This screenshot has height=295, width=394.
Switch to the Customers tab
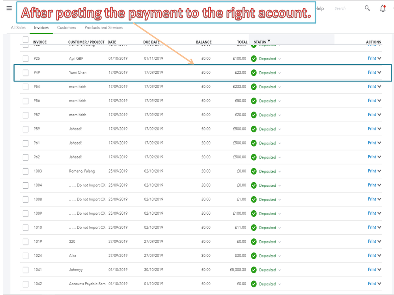click(66, 28)
